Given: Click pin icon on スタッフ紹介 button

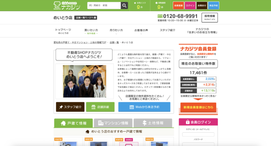Looking at the screenshot, I should (x=61, y=107).
